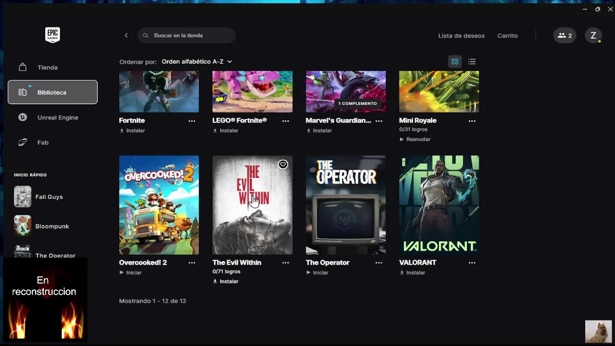Toggle favorite heart on The Evil Within

point(283,164)
